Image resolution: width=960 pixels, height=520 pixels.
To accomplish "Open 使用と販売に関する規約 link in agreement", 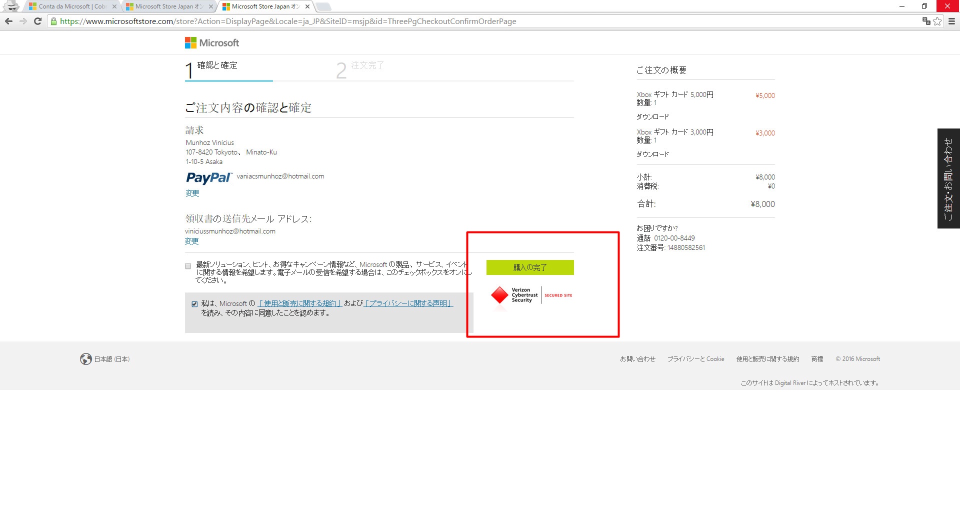I will coord(299,303).
